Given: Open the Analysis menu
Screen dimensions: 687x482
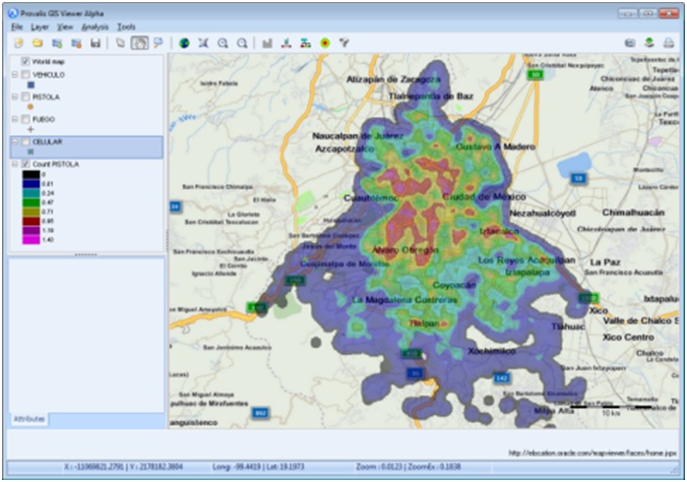Looking at the screenshot, I should [95, 27].
